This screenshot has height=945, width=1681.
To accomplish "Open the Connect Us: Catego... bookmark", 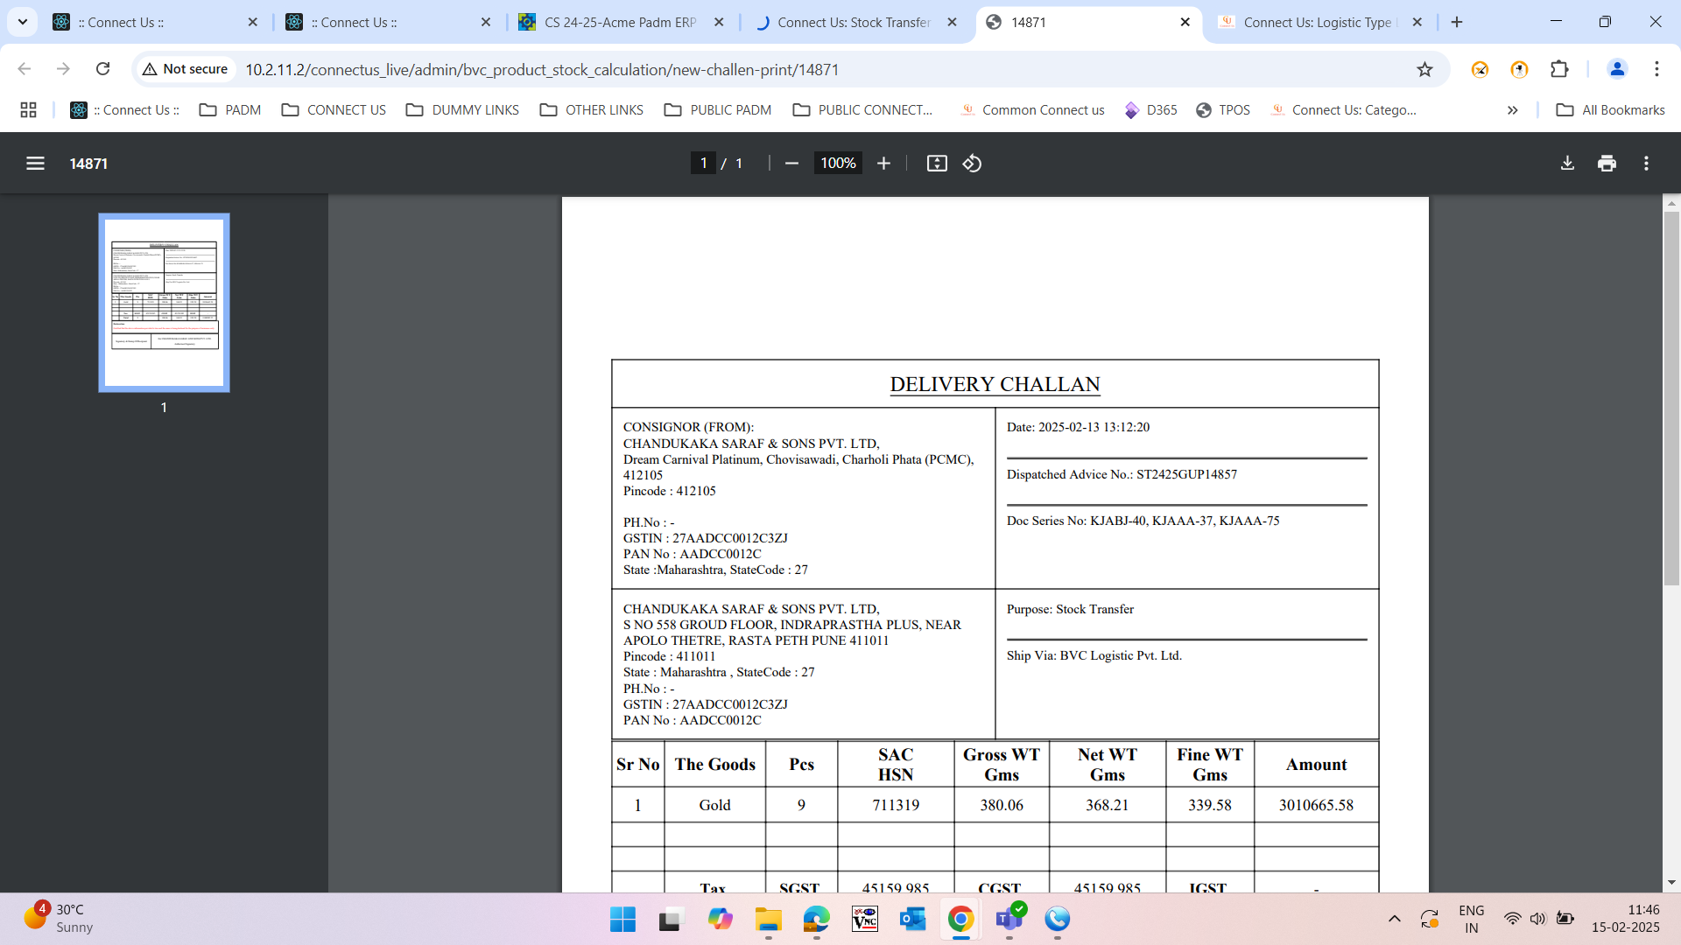I will (1343, 109).
